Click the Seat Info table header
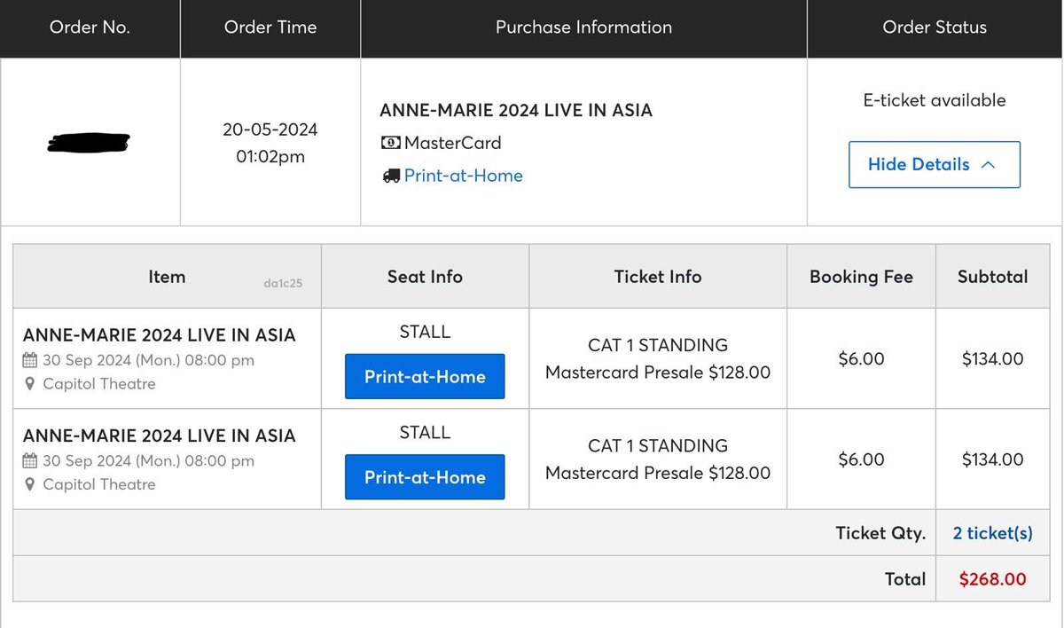Viewport: 1064px width, 628px height. [425, 277]
